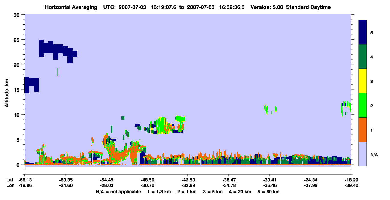Click the 'Version: 5.00' text
The height and width of the screenshot is (200, 390).
pyautogui.click(x=266, y=7)
